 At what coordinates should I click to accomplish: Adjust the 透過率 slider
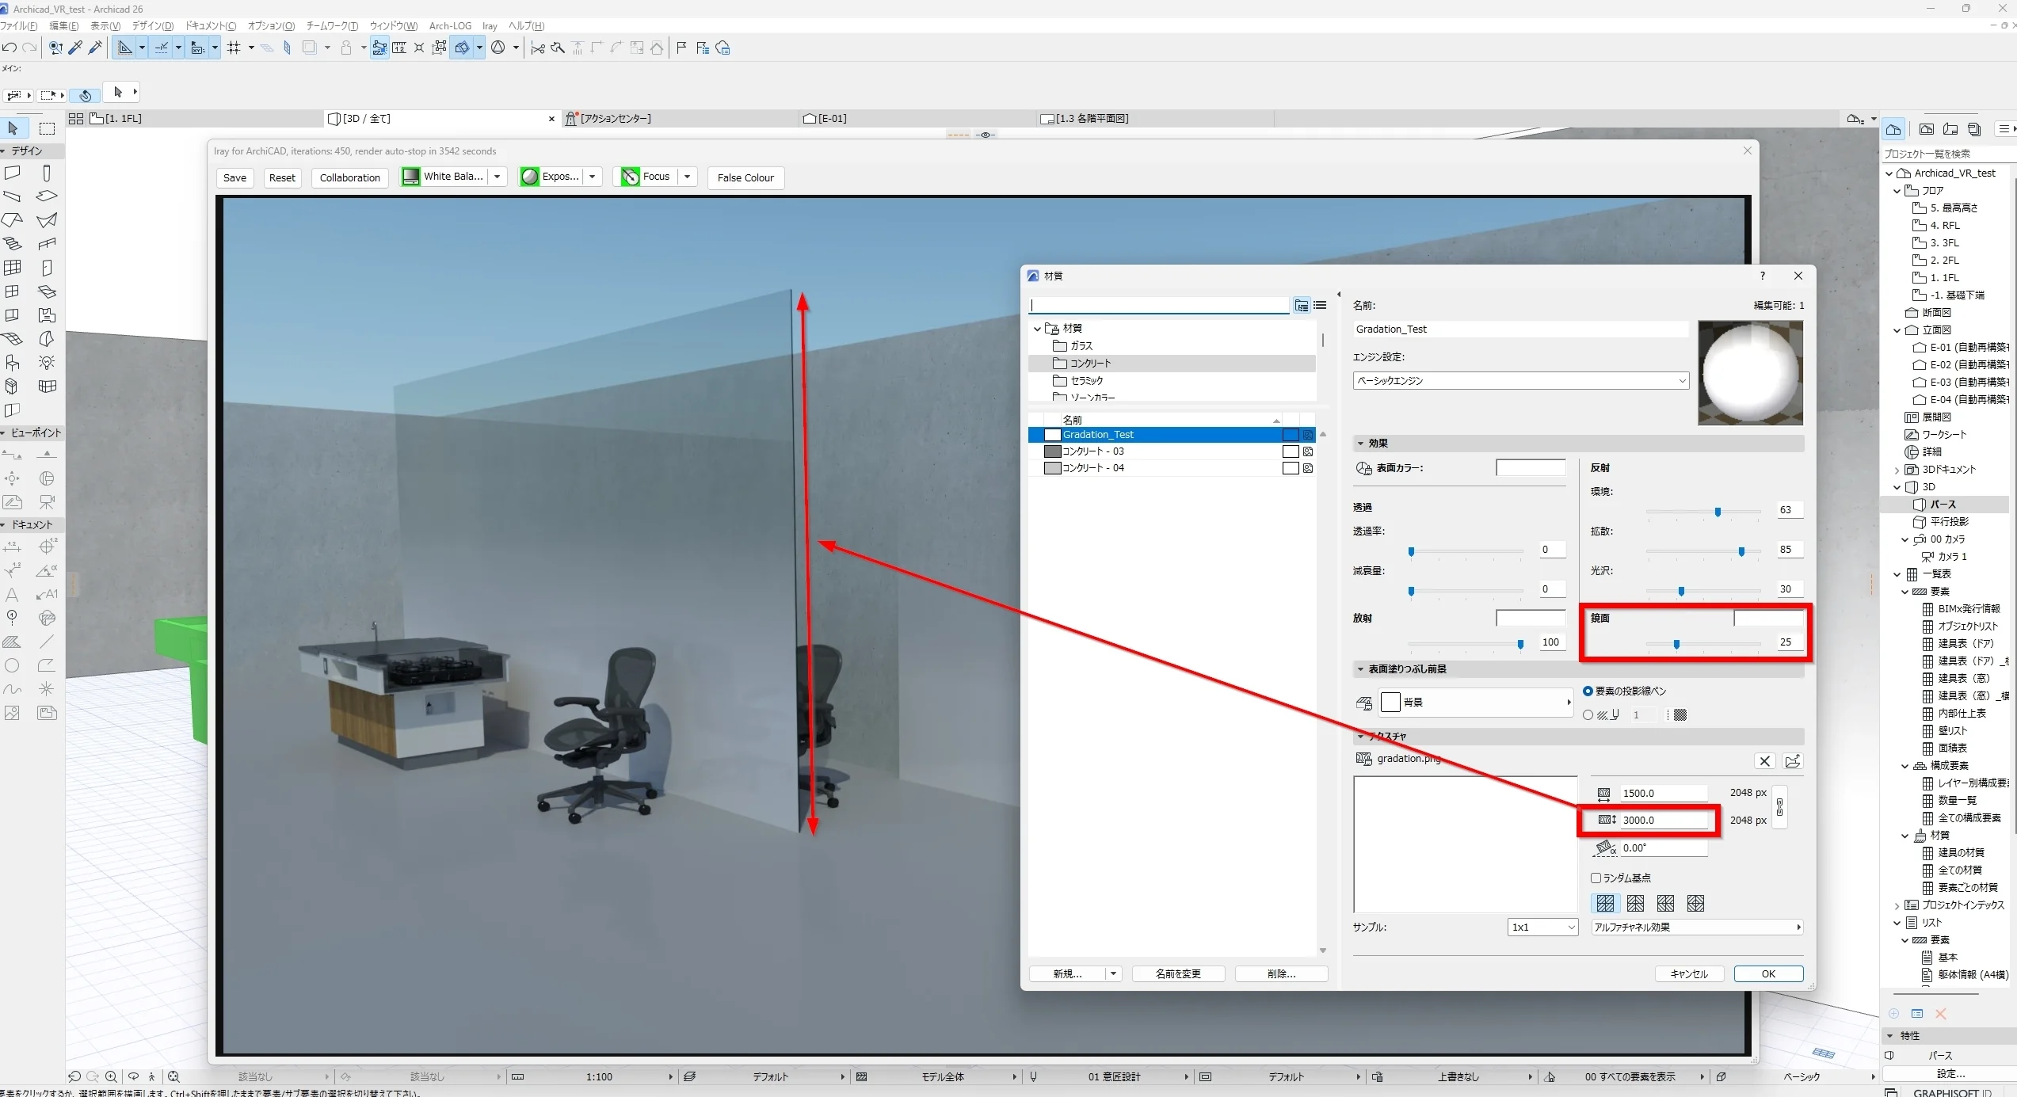coord(1411,551)
